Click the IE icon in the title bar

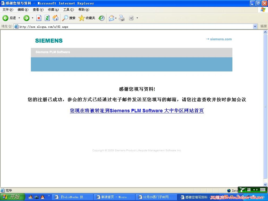click(x=3, y=3)
